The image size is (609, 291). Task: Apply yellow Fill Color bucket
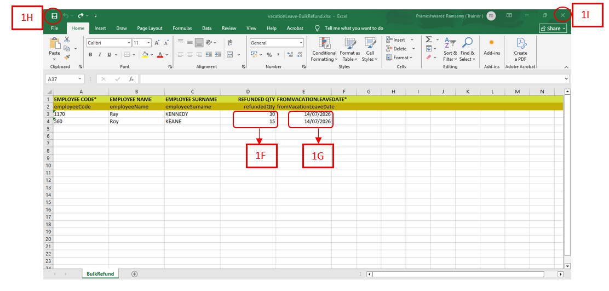146,55
